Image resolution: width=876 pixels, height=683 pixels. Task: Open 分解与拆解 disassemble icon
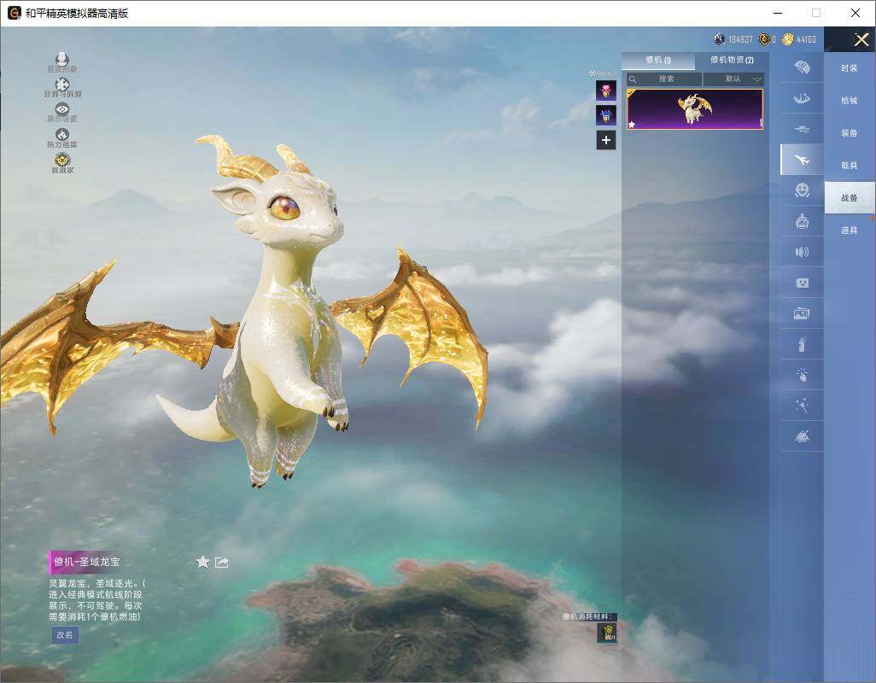click(62, 84)
